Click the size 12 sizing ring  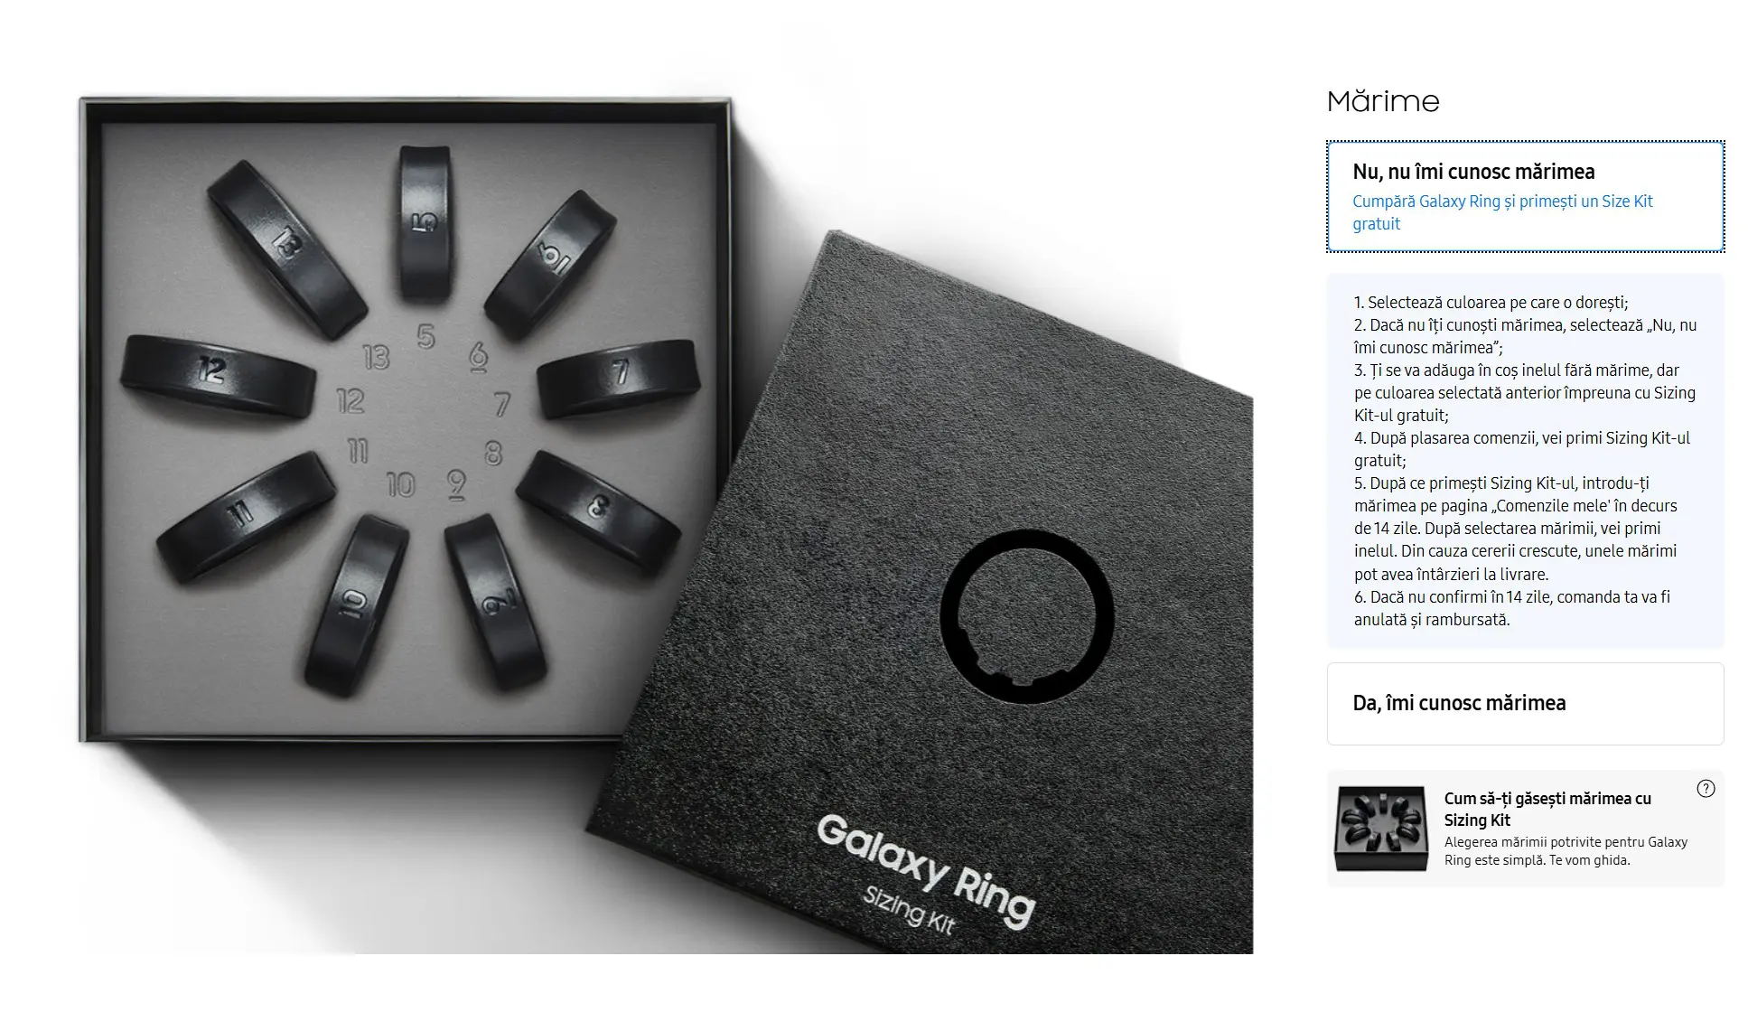click(217, 374)
